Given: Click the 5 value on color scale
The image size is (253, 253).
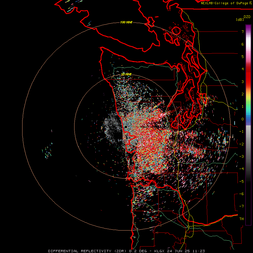Looking at the screenshot, I should [x=243, y=57].
